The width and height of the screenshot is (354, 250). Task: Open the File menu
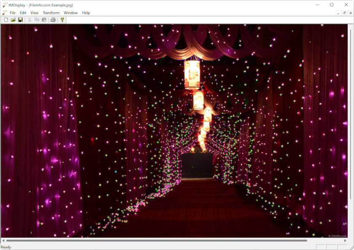click(12, 13)
